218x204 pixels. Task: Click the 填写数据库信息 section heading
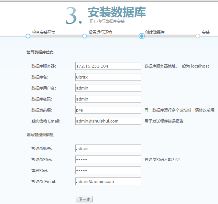(x=40, y=52)
